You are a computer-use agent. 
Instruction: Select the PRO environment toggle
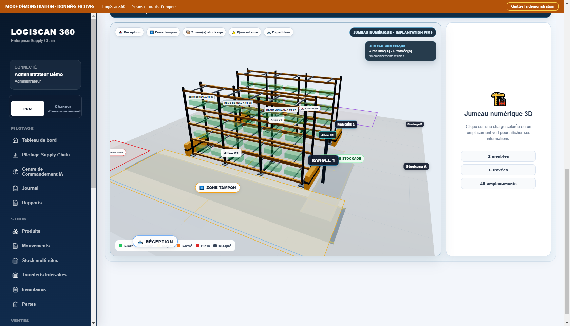(27, 109)
